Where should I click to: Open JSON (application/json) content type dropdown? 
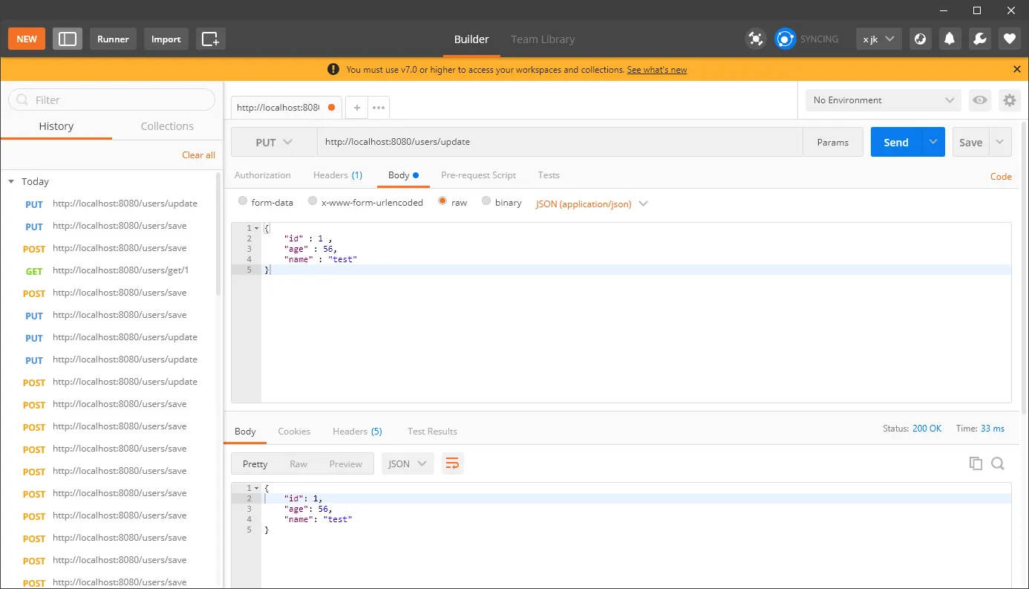(x=592, y=204)
